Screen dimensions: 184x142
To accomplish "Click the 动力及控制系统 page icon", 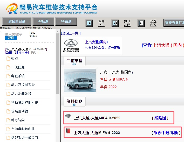I will [8, 85].
